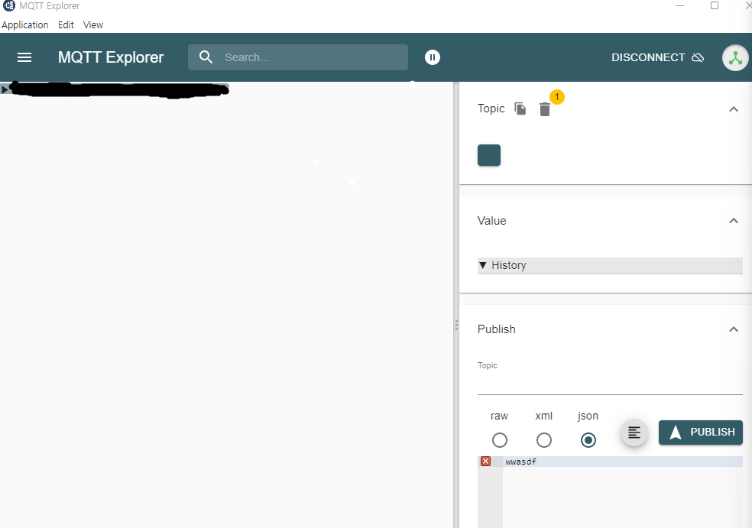Click the Publish panel heading

(497, 329)
